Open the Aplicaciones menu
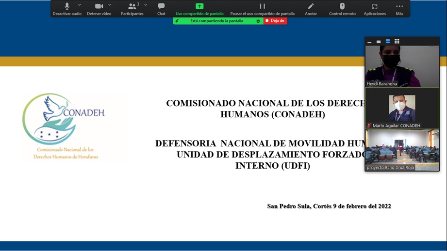The width and height of the screenshot is (447, 251). pos(375,9)
